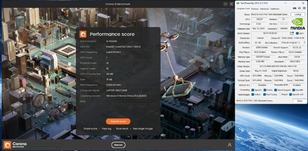Viewport: 308px width, 151px height.
Task: Click the Digital Signature WHQL field
Action: (297, 71)
